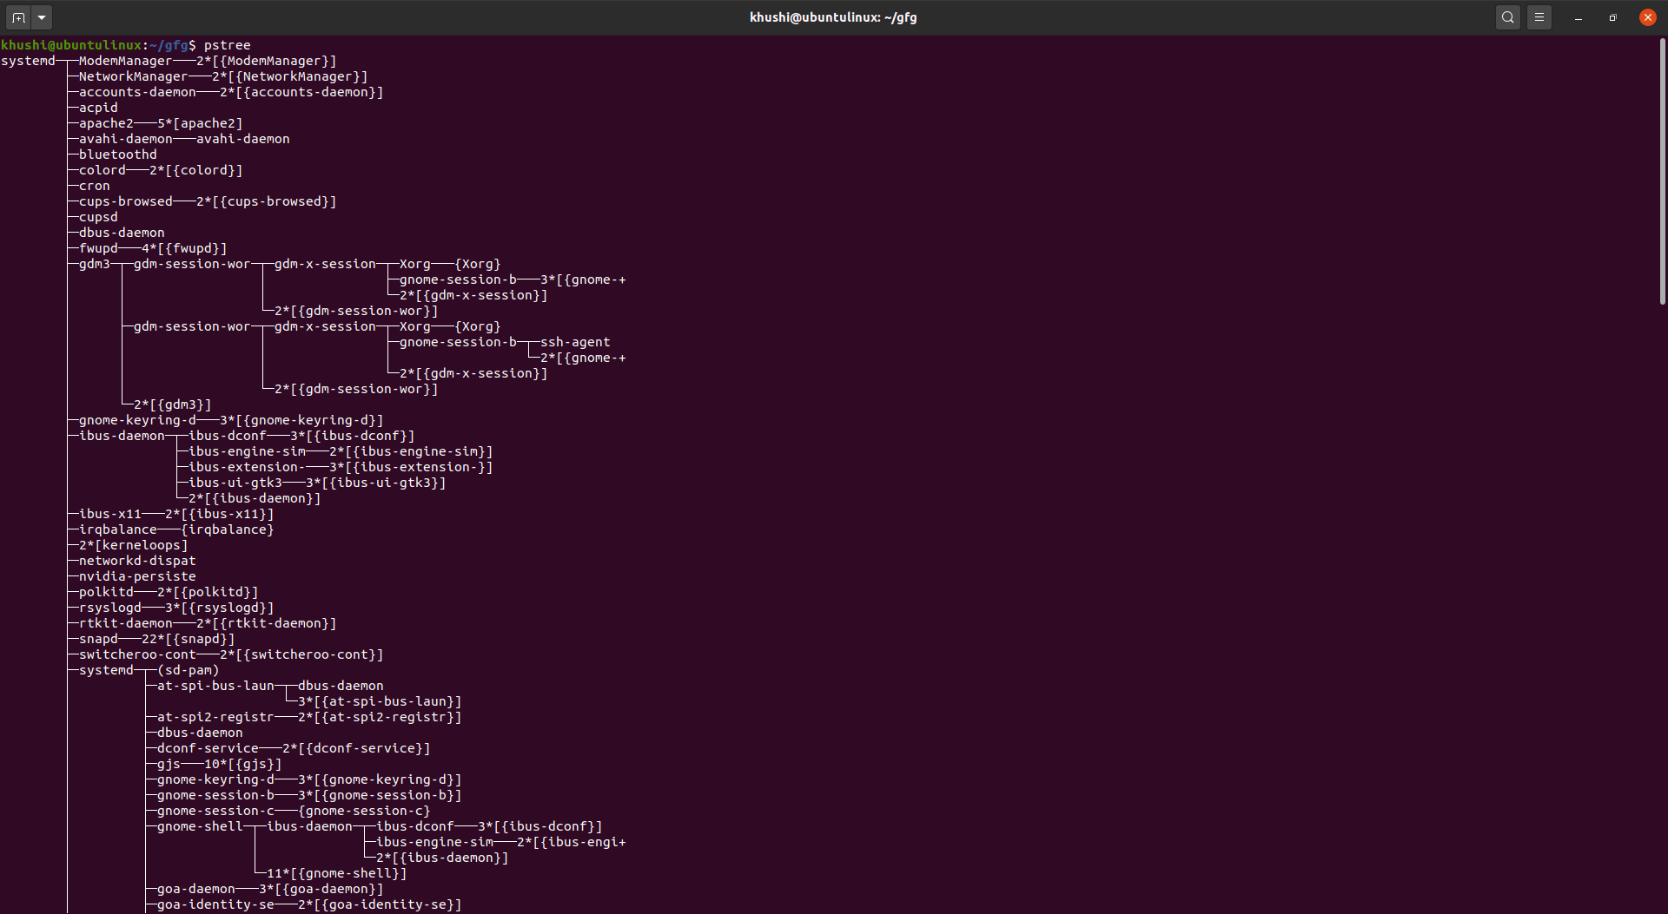Click the gdm3 process label

click(92, 264)
